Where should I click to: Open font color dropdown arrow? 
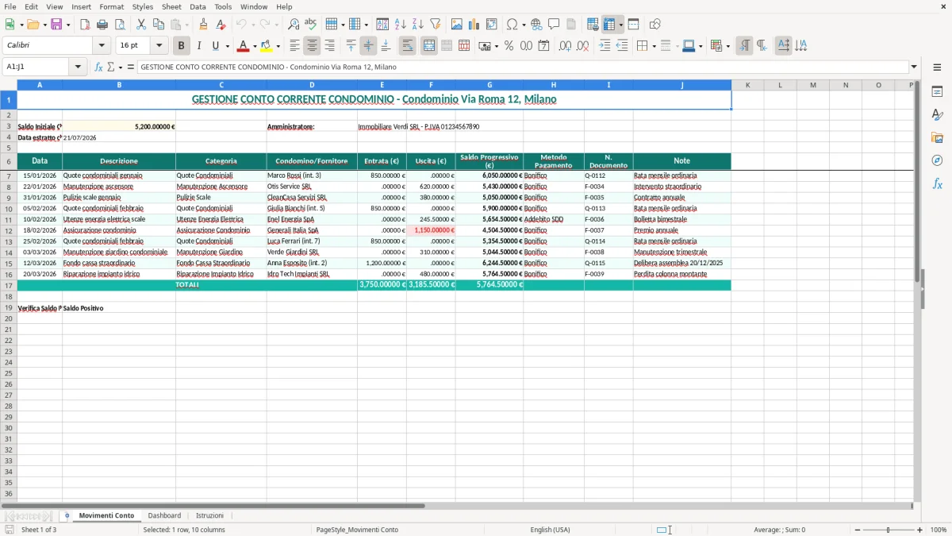255,46
